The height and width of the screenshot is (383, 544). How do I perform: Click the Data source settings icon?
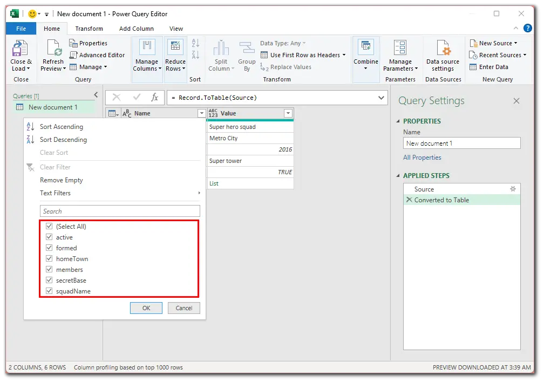(x=443, y=47)
